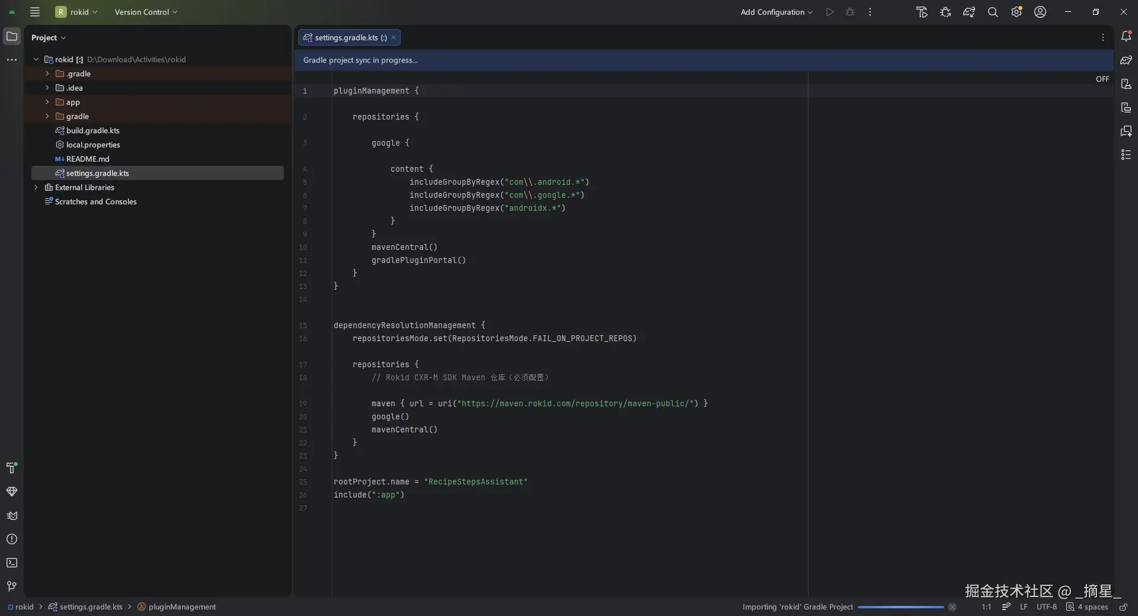Click the UTF-8 encoding in status bar
Image resolution: width=1138 pixels, height=616 pixels.
click(x=1046, y=607)
